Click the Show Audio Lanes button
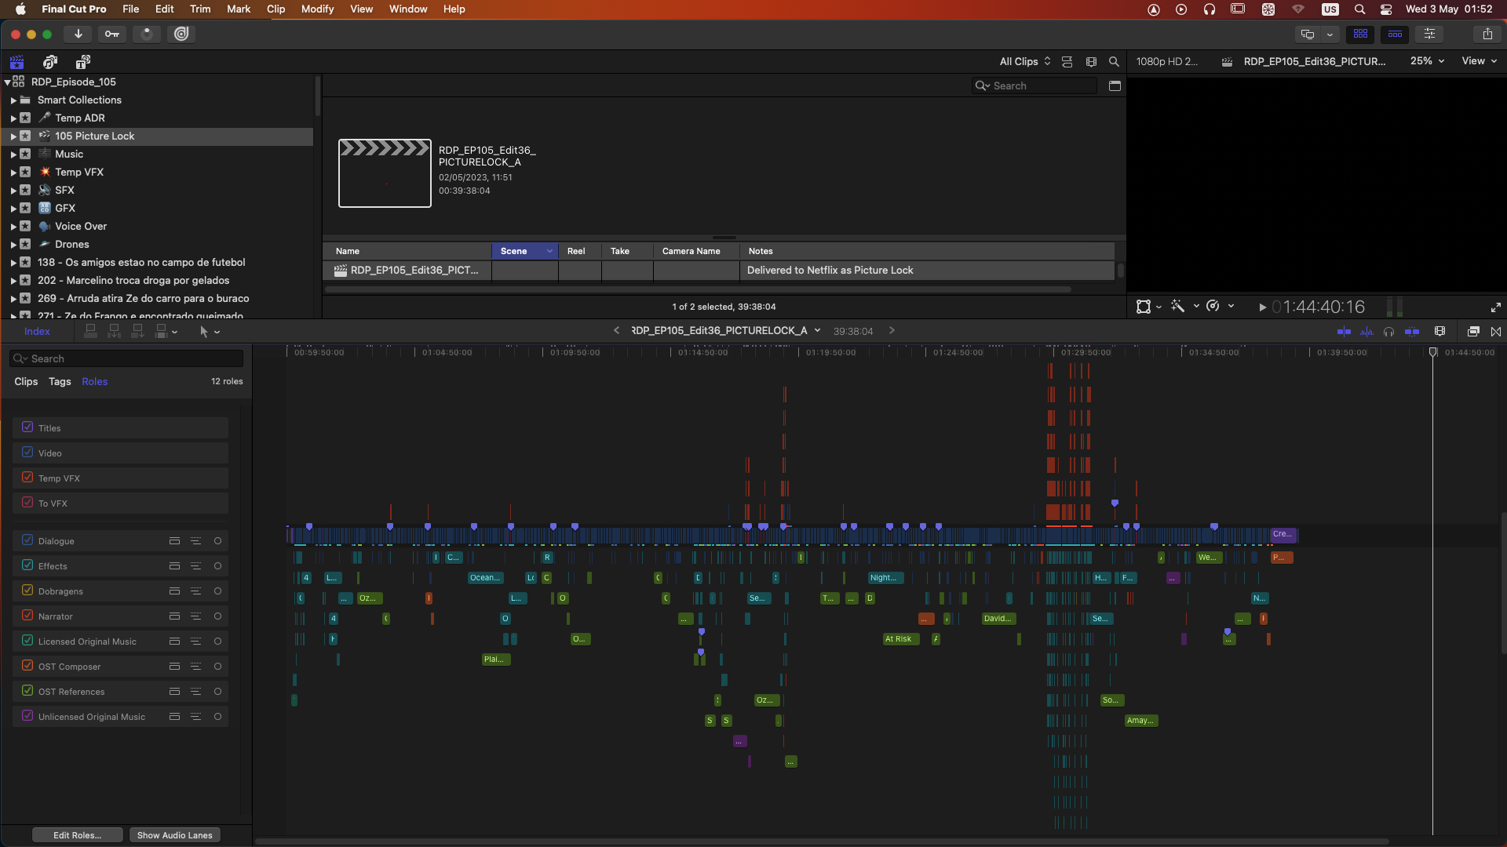1507x847 pixels. click(x=174, y=835)
